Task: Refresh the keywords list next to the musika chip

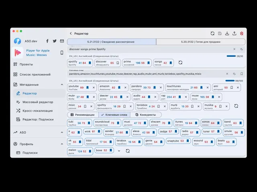Action: [x=236, y=106]
